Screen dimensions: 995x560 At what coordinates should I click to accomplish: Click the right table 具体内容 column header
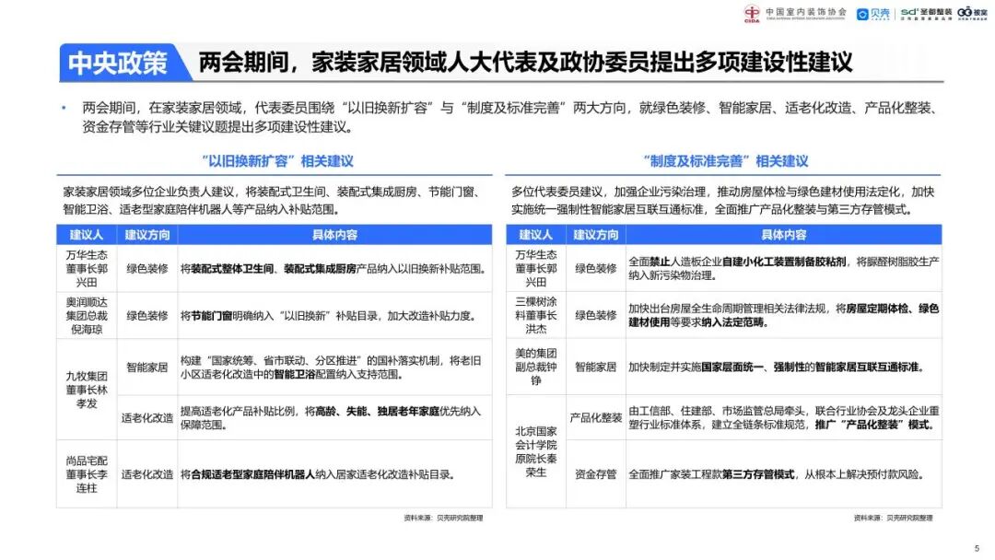click(x=784, y=235)
